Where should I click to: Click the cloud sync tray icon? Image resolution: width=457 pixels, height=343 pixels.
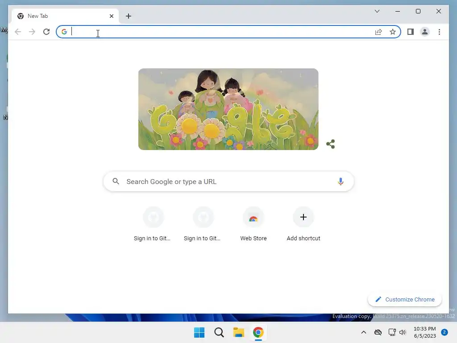coord(378,332)
